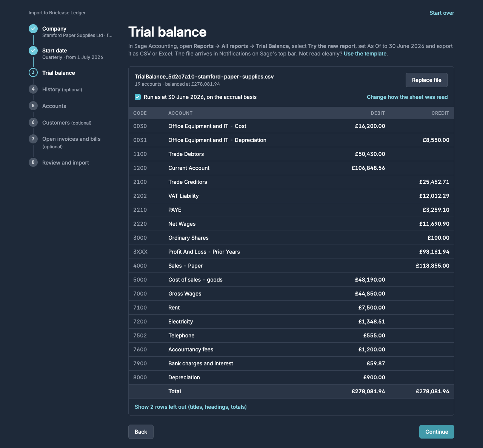
Task: Click the Continue button
Action: (x=437, y=432)
